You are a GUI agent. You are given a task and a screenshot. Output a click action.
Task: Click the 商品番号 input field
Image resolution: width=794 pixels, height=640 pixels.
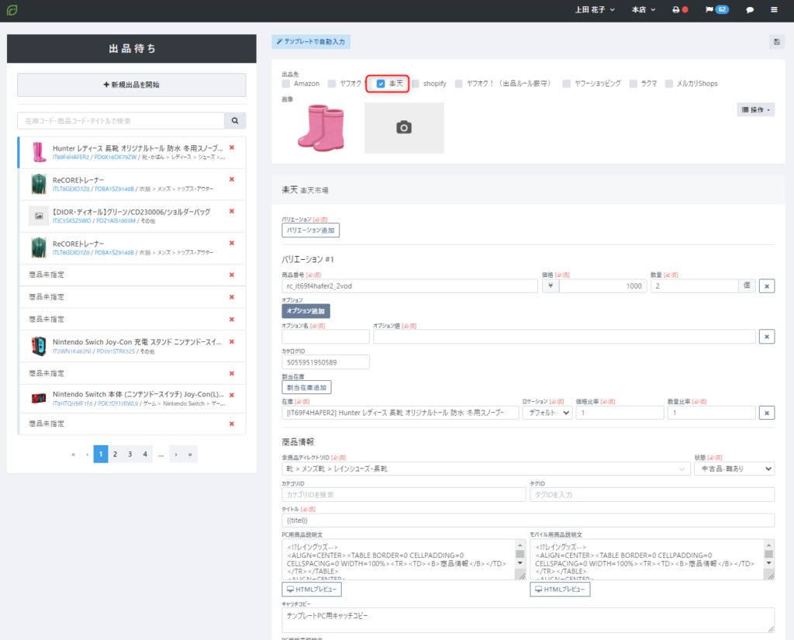tap(409, 286)
